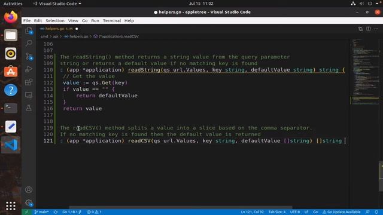Open Ubuntu Software from the dock
Screen dimensions: 383x215
[11, 72]
